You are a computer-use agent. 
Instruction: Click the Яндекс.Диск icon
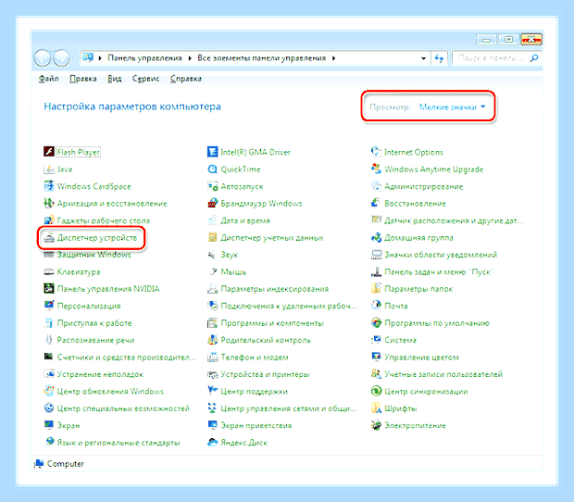(x=212, y=443)
